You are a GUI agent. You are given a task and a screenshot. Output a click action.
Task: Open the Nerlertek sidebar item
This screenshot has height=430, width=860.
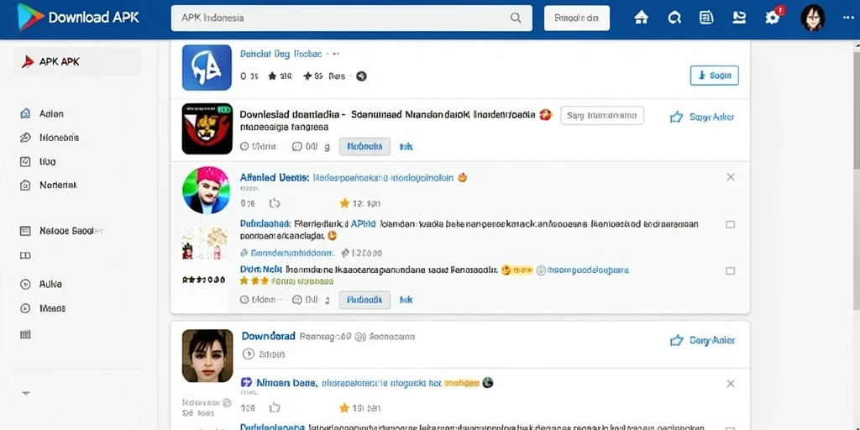coord(50,186)
